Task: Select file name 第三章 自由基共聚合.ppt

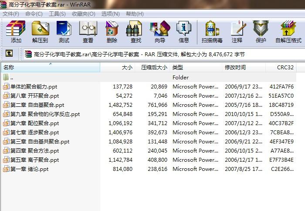Action: [40, 141]
